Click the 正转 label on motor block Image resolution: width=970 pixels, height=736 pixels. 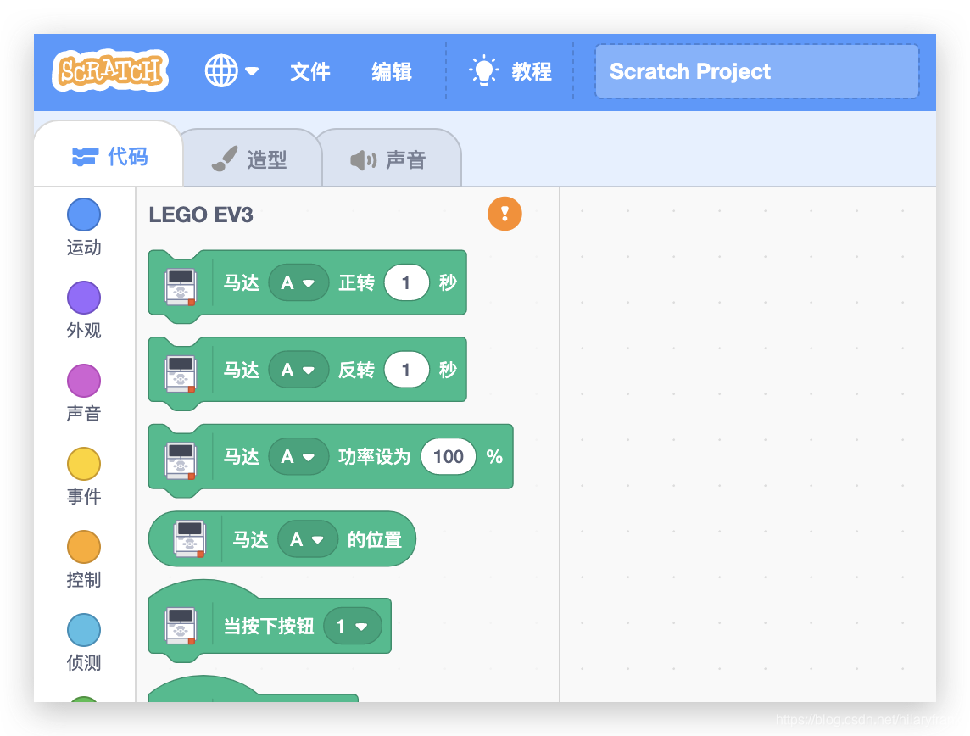356,282
